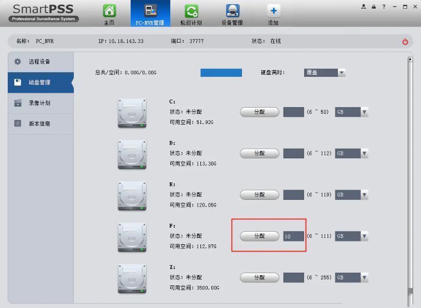Open 设备管理 device management

pyautogui.click(x=232, y=14)
